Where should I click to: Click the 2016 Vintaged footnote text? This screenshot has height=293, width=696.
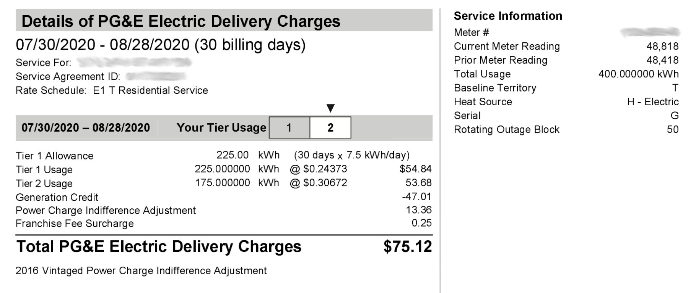pyautogui.click(x=141, y=271)
